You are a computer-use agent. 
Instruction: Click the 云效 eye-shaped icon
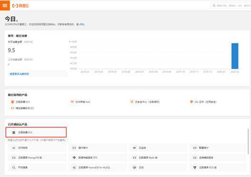135,168
